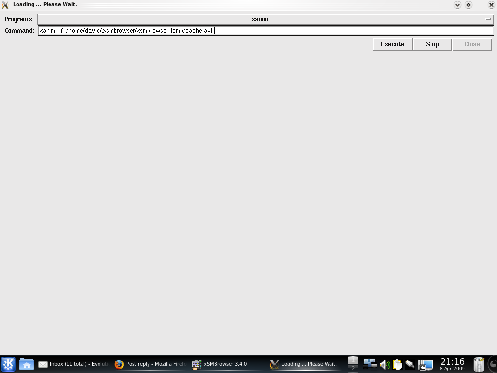
Task: Click the network plug tray icon
Action: click(410, 364)
